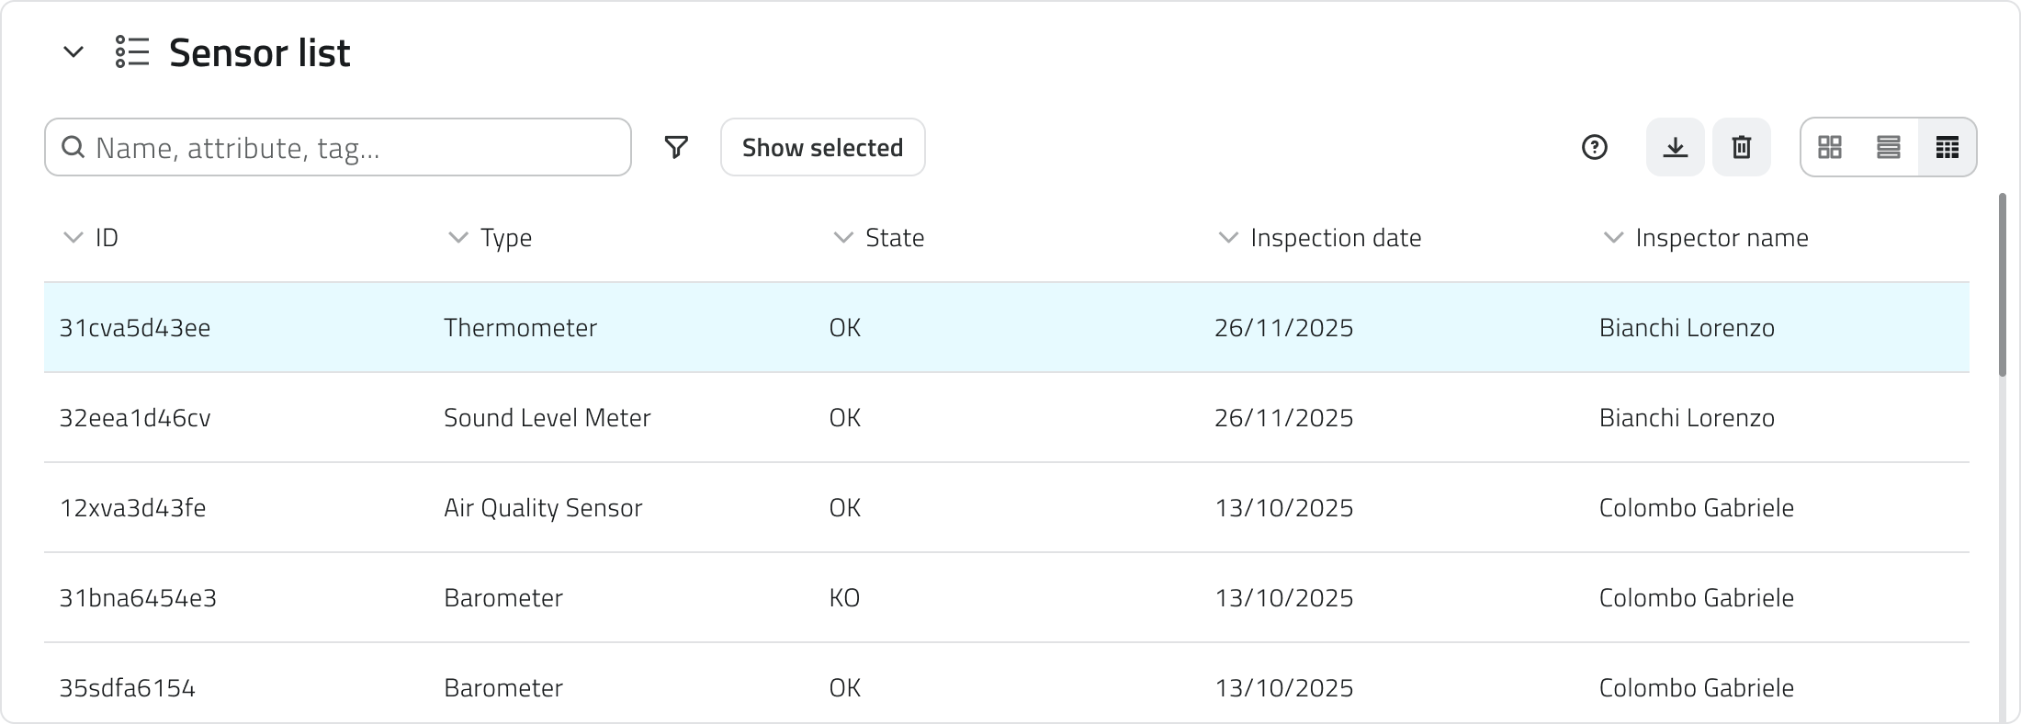Click the vertical table scrollbar
Screen dimensions: 2021x724
pyautogui.click(x=2003, y=285)
